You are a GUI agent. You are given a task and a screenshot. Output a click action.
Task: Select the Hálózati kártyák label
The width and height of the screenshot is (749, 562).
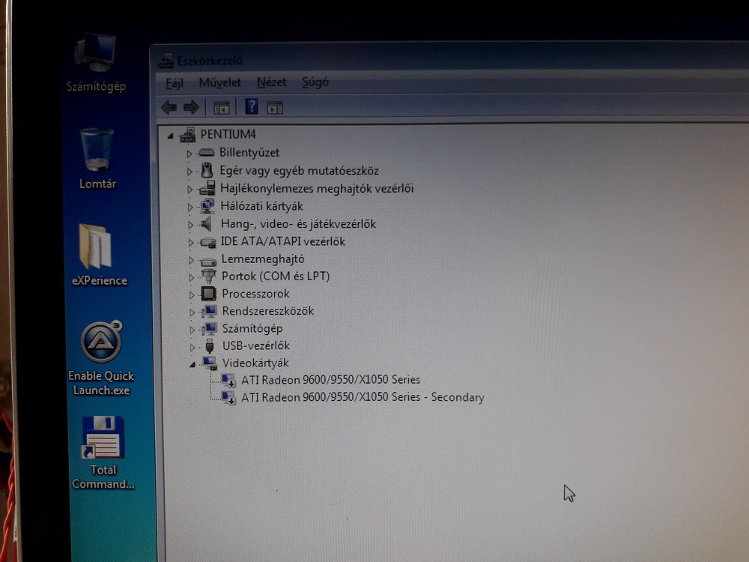[x=261, y=206]
